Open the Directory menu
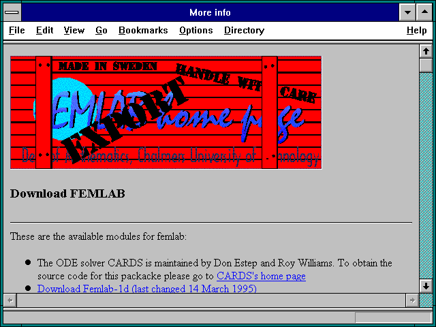This screenshot has width=436, height=327. click(244, 30)
